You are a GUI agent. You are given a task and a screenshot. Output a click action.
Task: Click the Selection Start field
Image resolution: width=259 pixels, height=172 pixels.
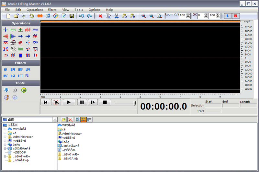pos(213,106)
